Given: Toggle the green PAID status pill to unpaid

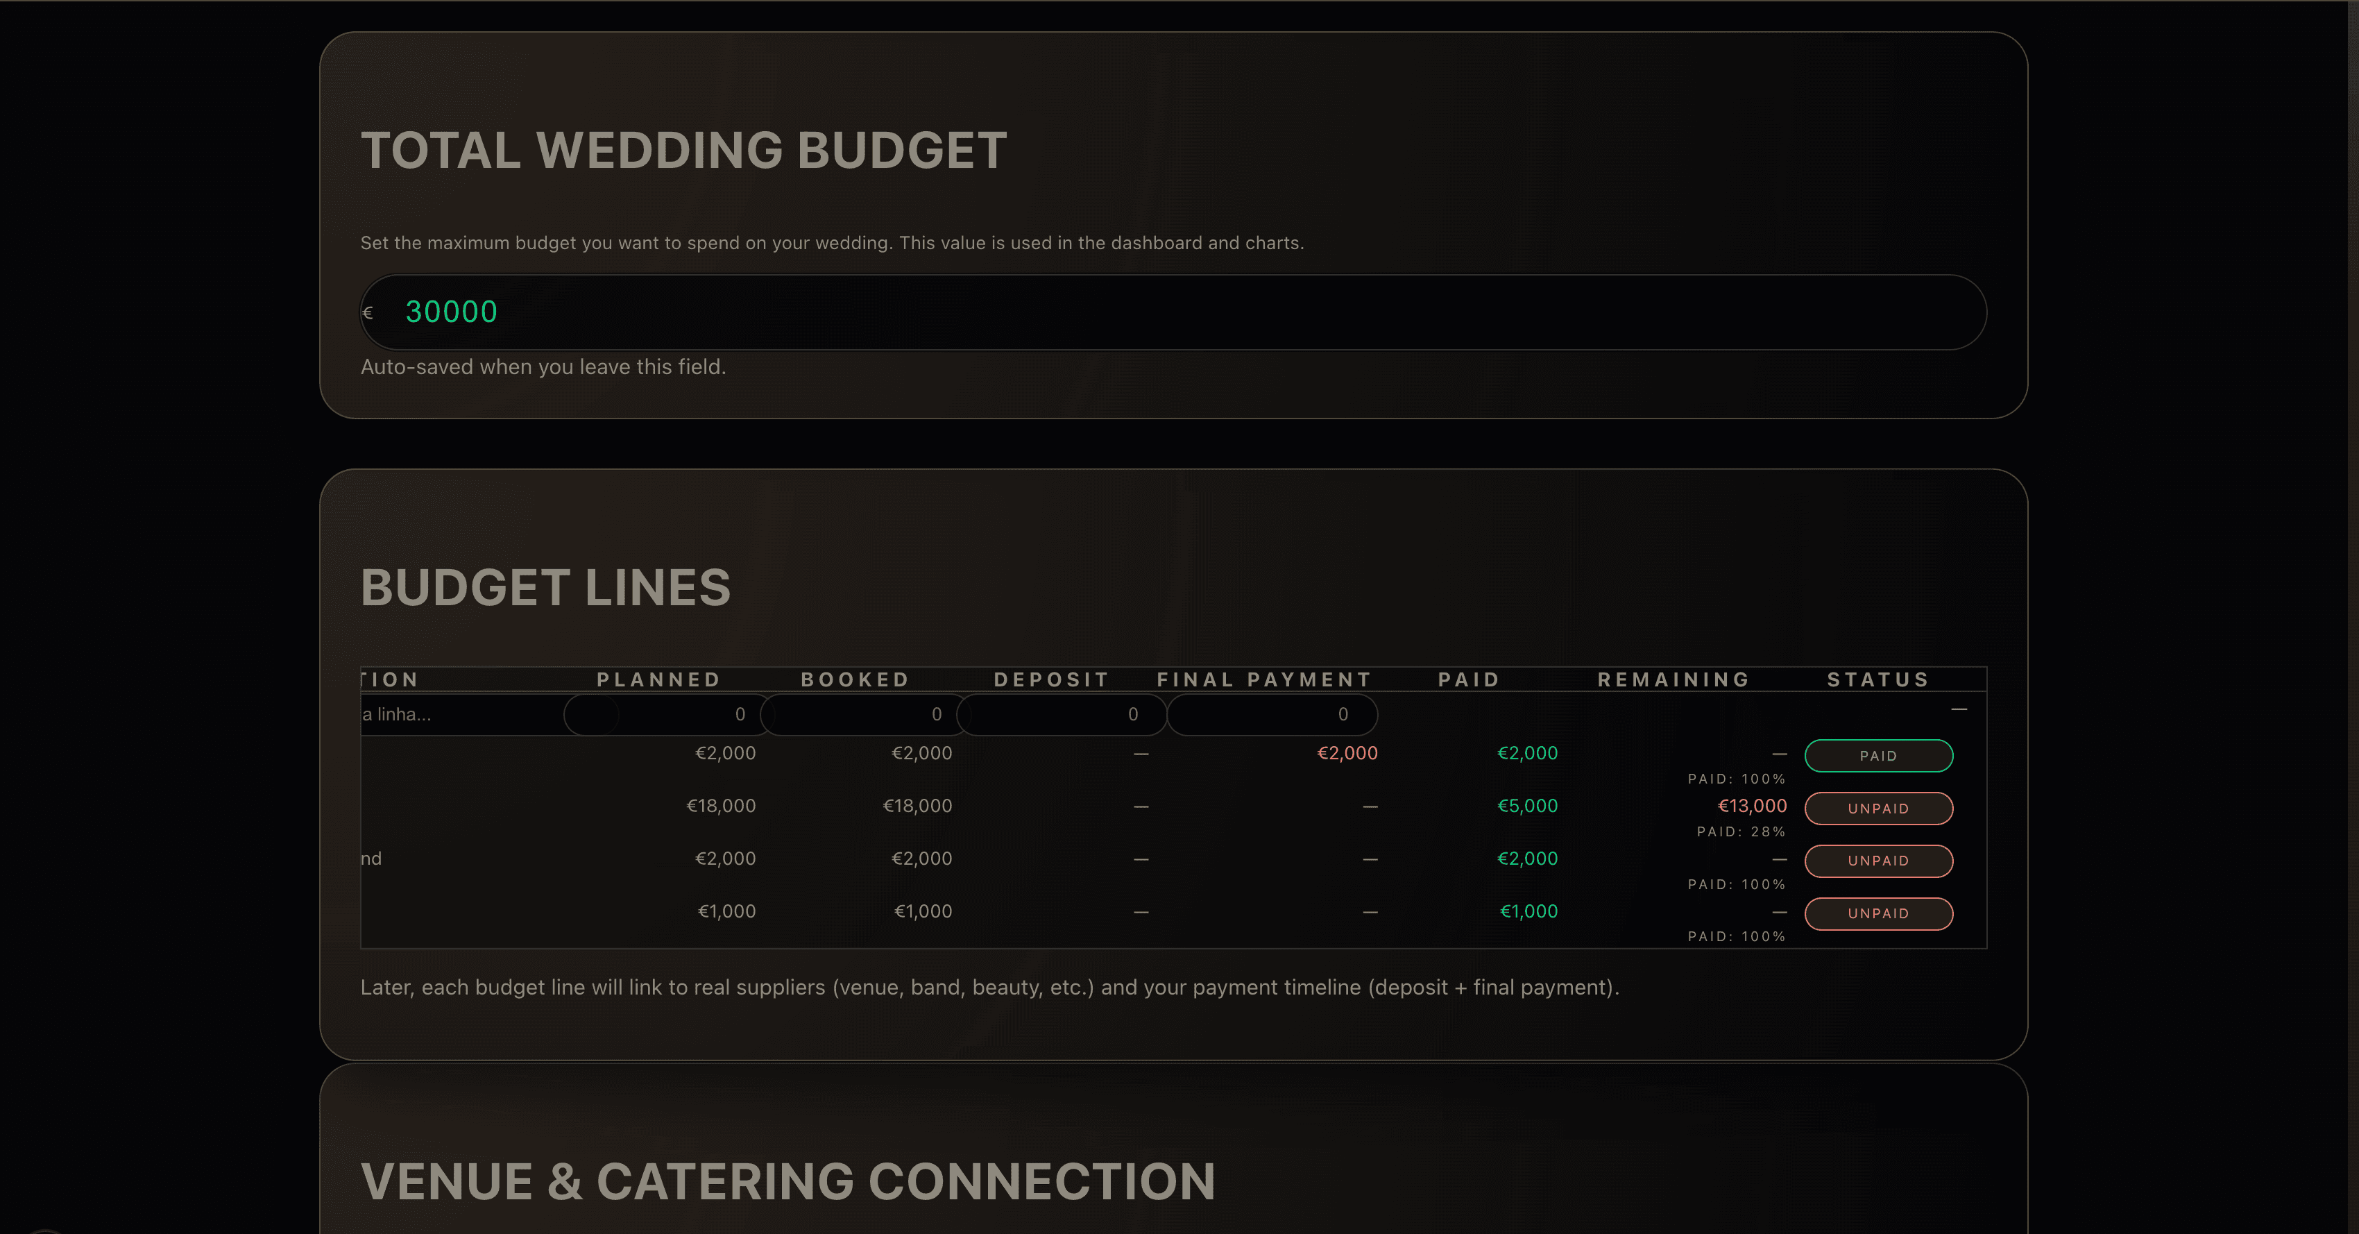Looking at the screenshot, I should point(1878,756).
